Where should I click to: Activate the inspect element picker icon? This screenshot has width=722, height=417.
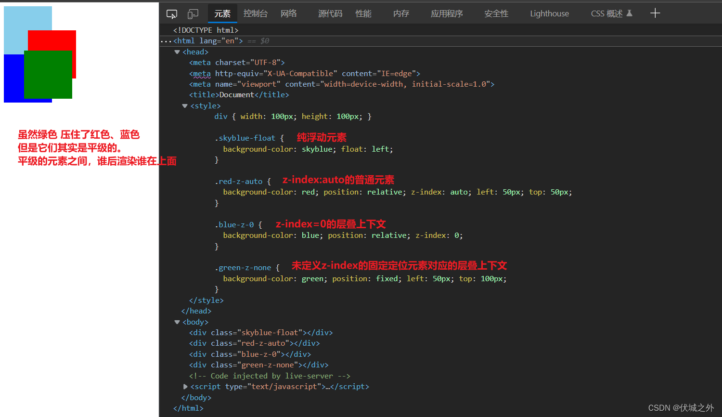(172, 14)
